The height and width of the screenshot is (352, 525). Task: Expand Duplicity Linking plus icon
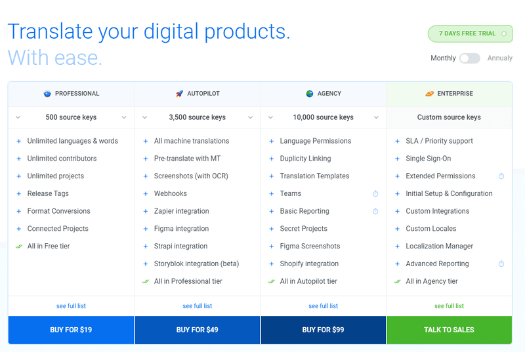[271, 159]
